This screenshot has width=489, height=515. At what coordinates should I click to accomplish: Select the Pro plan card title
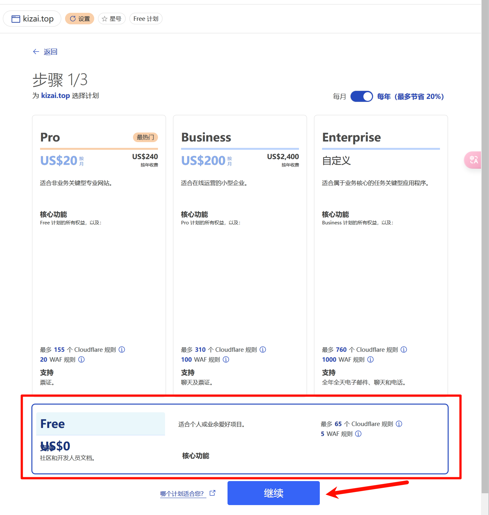[50, 137]
